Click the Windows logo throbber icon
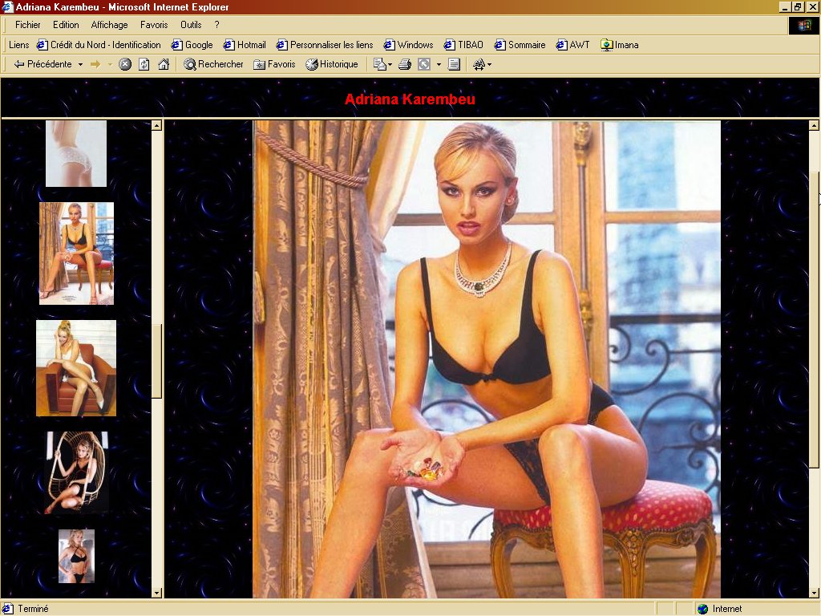Screen dimensions: 821x616 [x=803, y=25]
